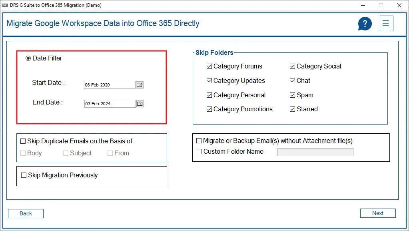Close the DRS migration window

(399, 5)
